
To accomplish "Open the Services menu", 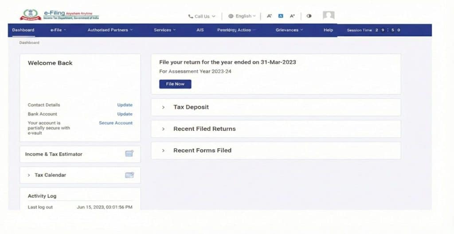I will click(165, 30).
